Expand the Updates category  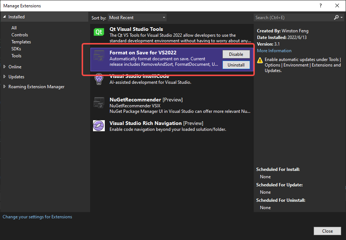point(4,76)
